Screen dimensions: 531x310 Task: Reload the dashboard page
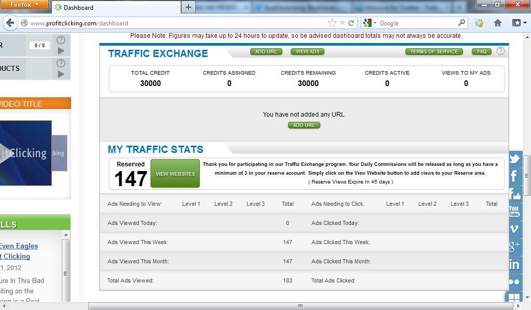pyautogui.click(x=351, y=23)
